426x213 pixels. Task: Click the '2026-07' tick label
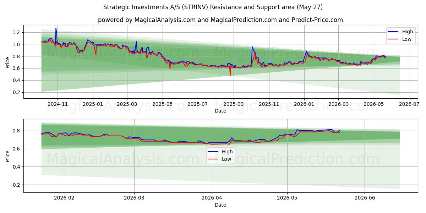pos(409,104)
